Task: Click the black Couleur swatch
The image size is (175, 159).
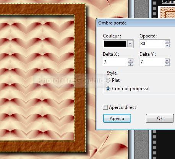Action: click(x=115, y=44)
